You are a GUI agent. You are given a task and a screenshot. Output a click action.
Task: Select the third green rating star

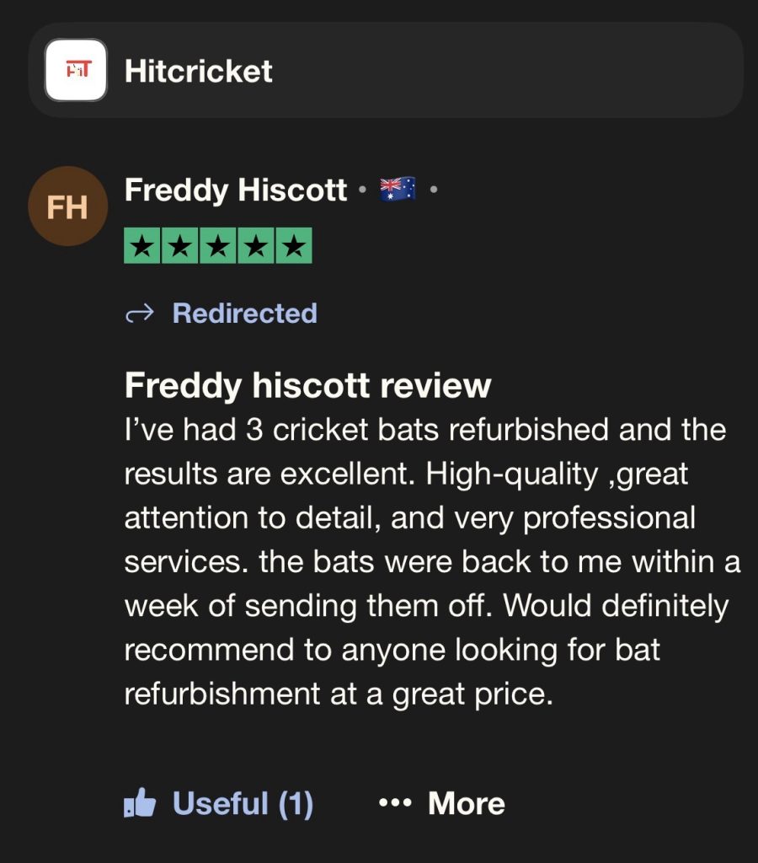tap(218, 246)
